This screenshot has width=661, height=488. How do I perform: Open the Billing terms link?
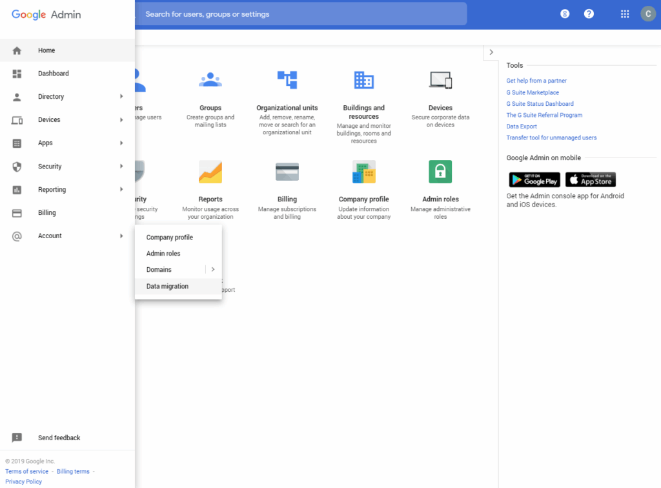73,472
